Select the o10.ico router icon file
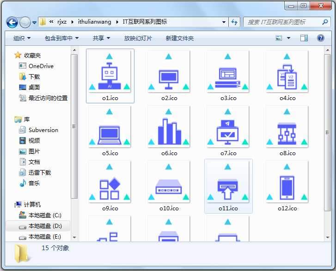 click(x=169, y=186)
